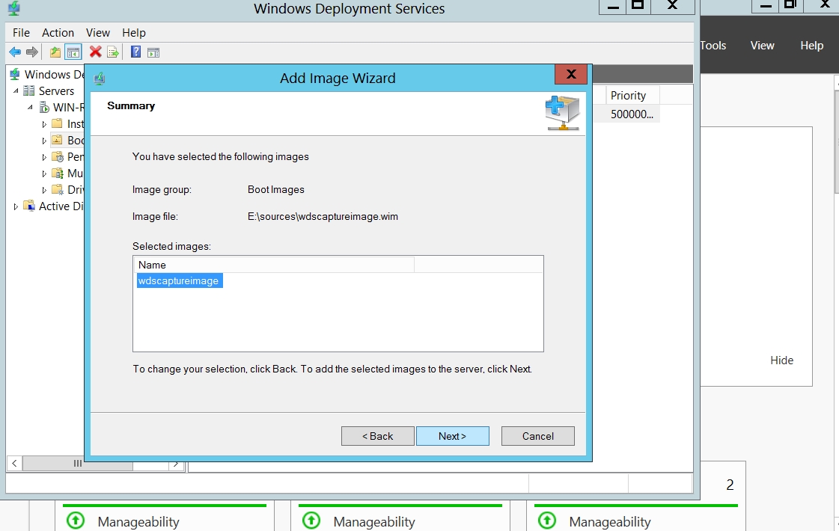The image size is (839, 531).
Task: Click Hide link in Server Manager
Action: [x=781, y=360]
